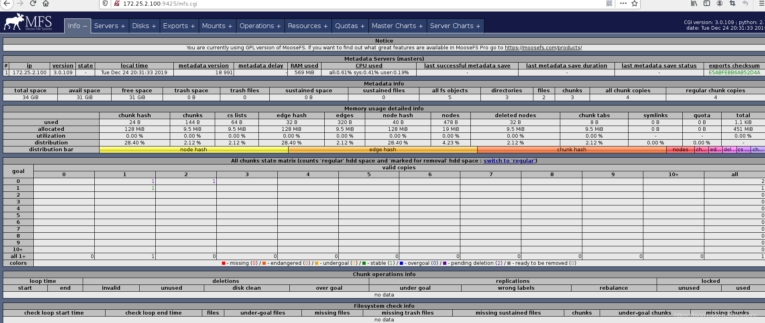This screenshot has width=765, height=323.
Task: Sort by exports checksum header
Action: pyautogui.click(x=734, y=66)
